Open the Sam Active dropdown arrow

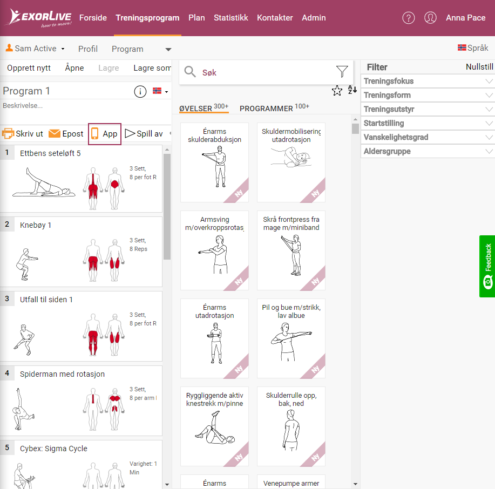coord(63,49)
